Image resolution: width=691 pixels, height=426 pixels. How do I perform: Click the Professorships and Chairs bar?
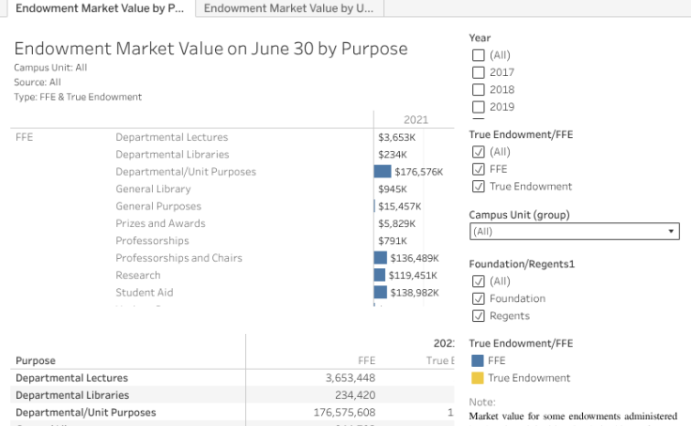click(380, 258)
